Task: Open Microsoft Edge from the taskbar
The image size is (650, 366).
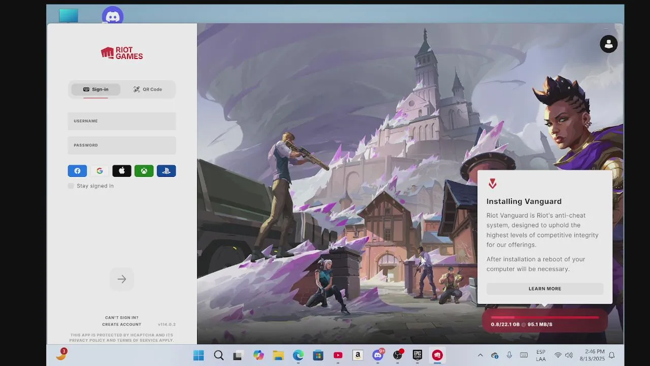Action: click(298, 355)
